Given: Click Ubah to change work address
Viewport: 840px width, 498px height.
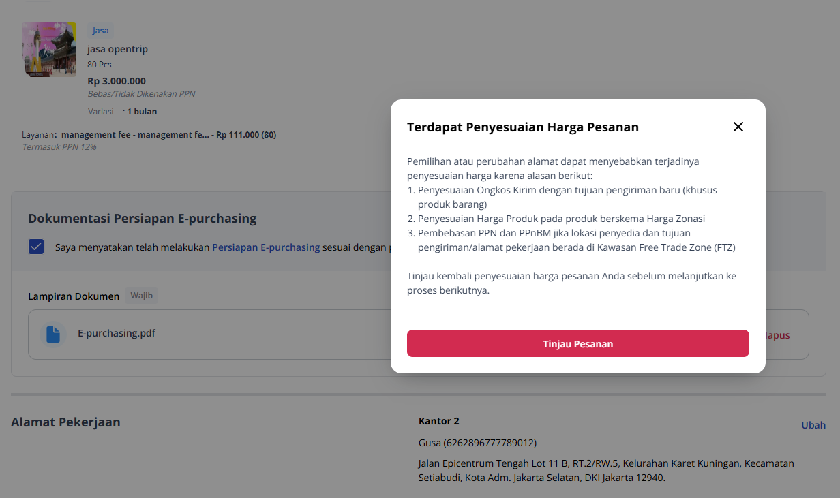Looking at the screenshot, I should [813, 425].
